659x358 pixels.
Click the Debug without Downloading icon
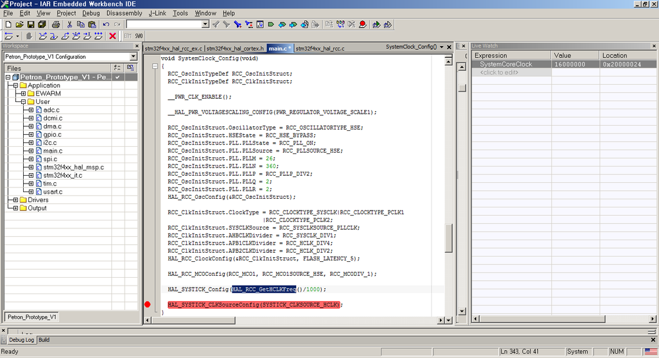(387, 24)
